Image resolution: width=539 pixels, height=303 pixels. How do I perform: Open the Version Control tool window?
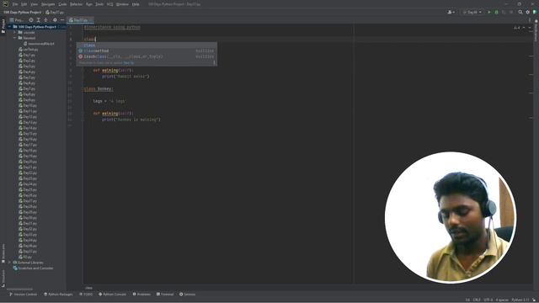tap(23, 295)
